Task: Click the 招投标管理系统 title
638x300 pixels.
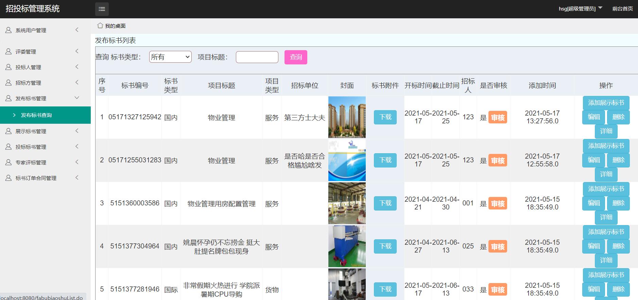Action: click(33, 9)
